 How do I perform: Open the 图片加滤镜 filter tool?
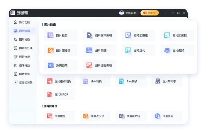tap(51, 50)
